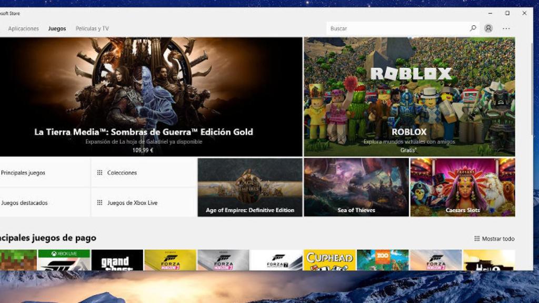This screenshot has height=303, width=539.
Task: Open the user account profile icon
Action: pos(488,28)
